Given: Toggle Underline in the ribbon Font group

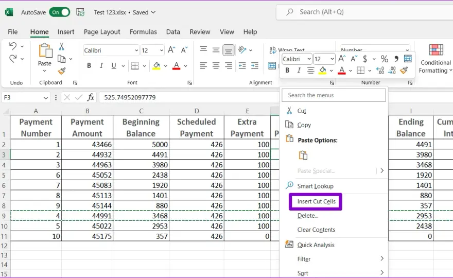Looking at the screenshot, I should pos(114,66).
